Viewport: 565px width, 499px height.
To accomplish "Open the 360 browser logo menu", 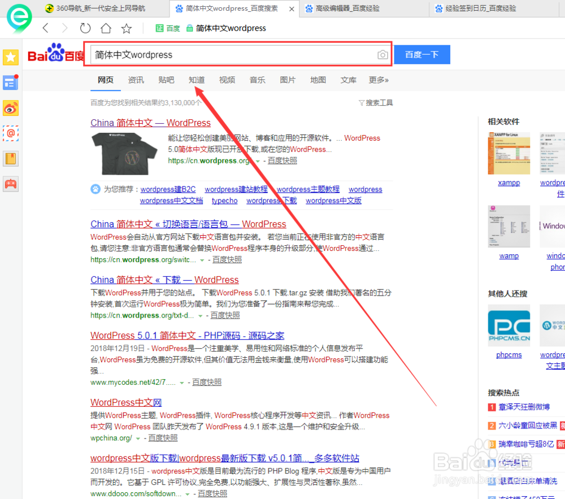I will (x=19, y=18).
